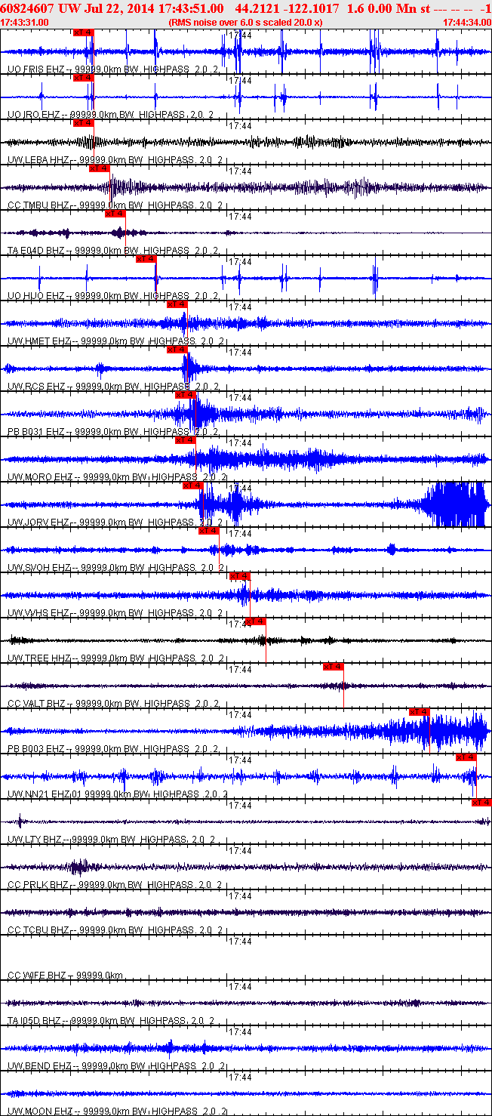Select the red pick marker on the UW JORV trace

point(192,486)
